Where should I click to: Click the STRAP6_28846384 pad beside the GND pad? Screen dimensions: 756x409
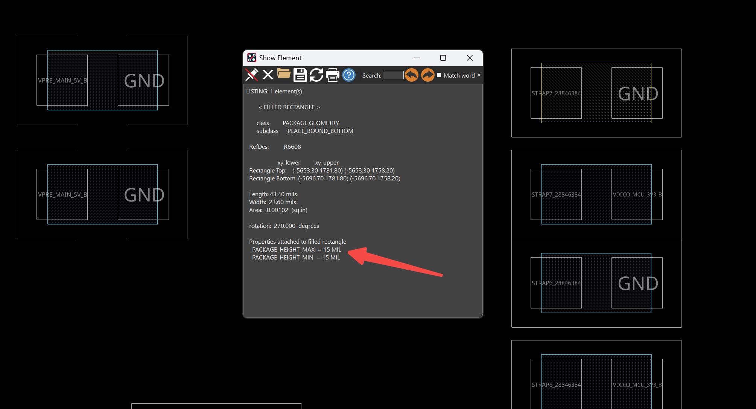556,283
